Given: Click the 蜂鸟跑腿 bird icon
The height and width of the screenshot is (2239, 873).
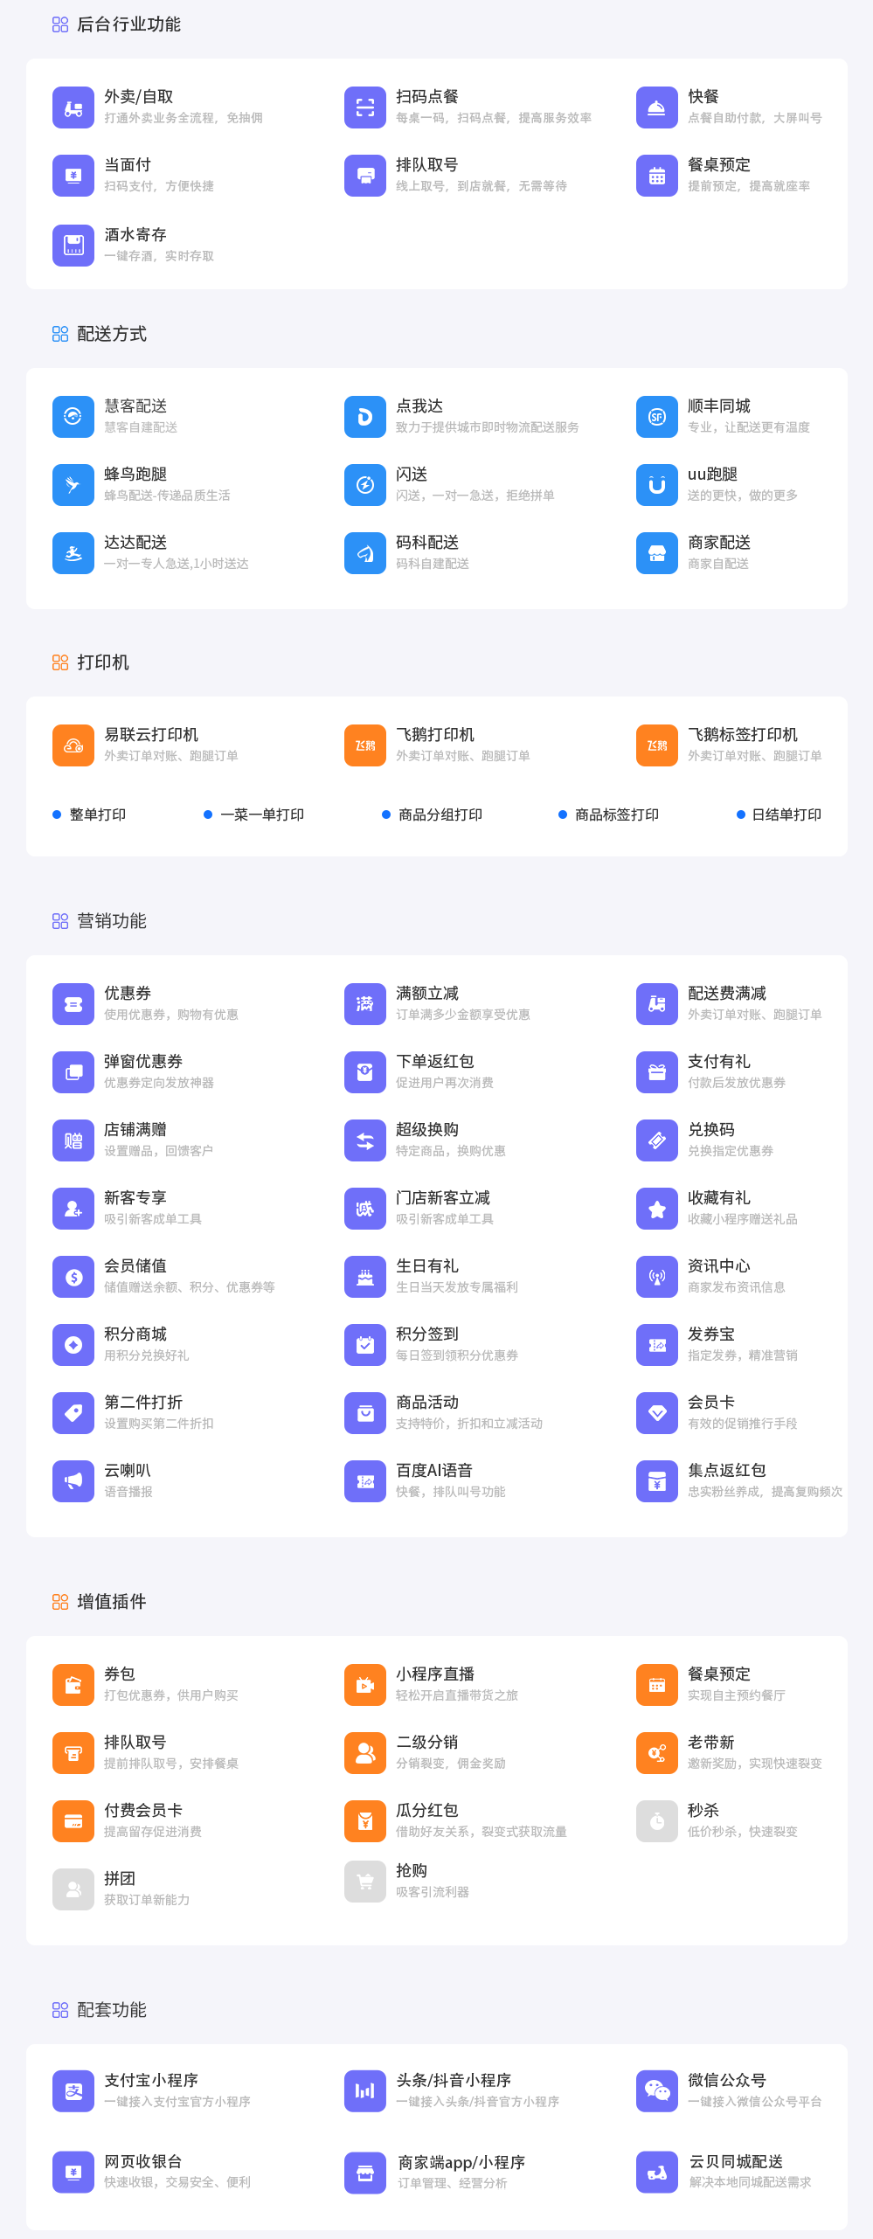Looking at the screenshot, I should tap(73, 485).
